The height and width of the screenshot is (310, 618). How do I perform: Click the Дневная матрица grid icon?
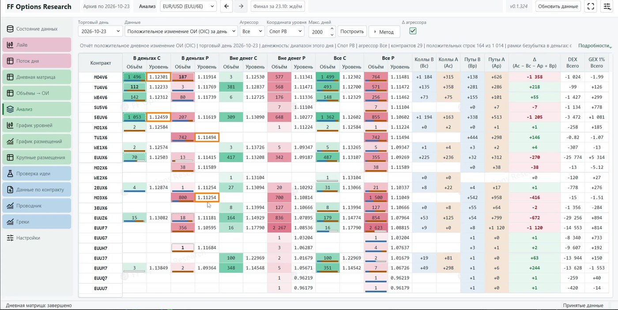click(10, 77)
